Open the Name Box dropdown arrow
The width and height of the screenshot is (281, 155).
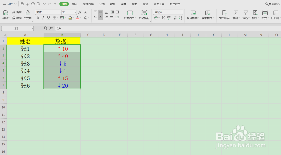(32, 28)
